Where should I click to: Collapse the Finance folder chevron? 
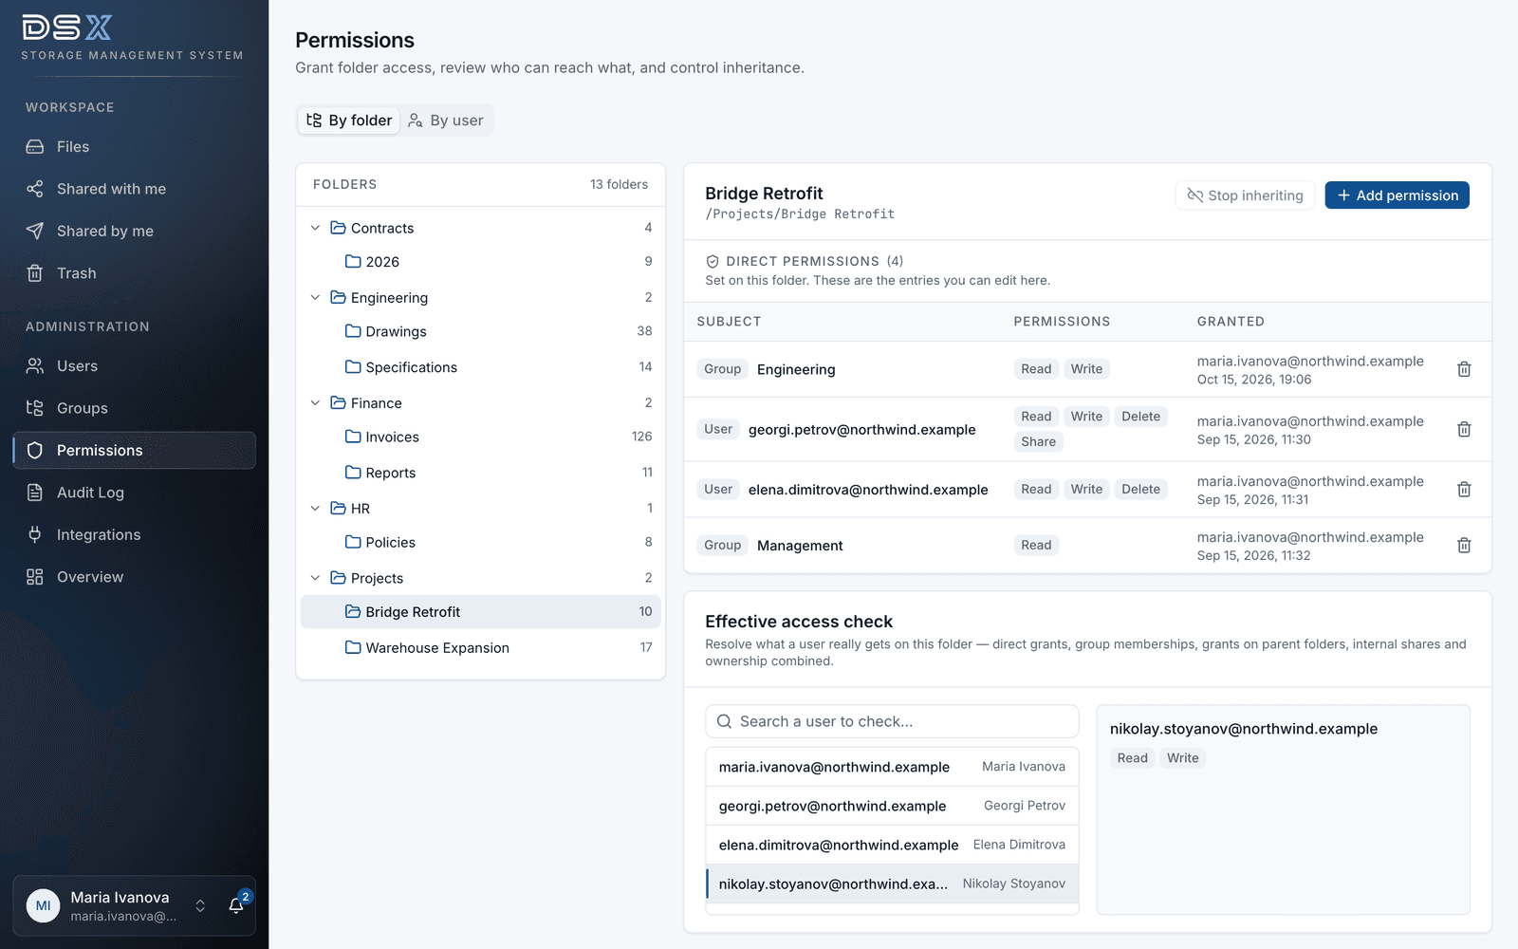(316, 402)
